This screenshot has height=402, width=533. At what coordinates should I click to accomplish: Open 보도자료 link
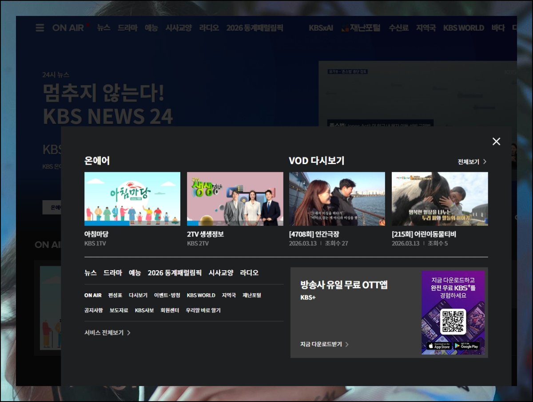point(119,310)
